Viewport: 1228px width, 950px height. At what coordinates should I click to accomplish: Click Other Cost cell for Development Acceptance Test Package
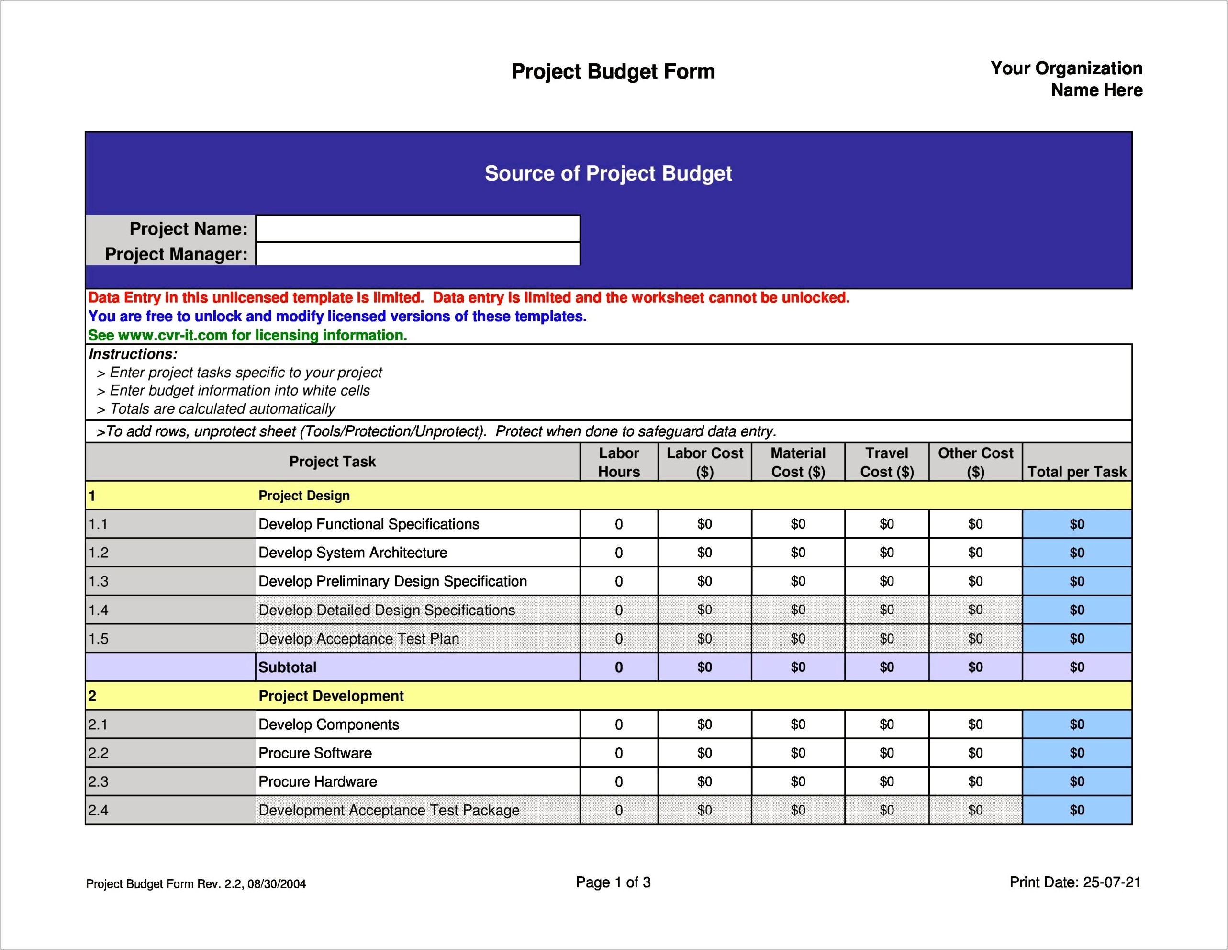pos(975,810)
